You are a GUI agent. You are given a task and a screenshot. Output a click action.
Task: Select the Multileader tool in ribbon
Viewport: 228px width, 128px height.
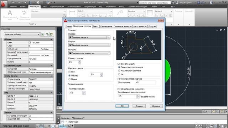click(120, 13)
